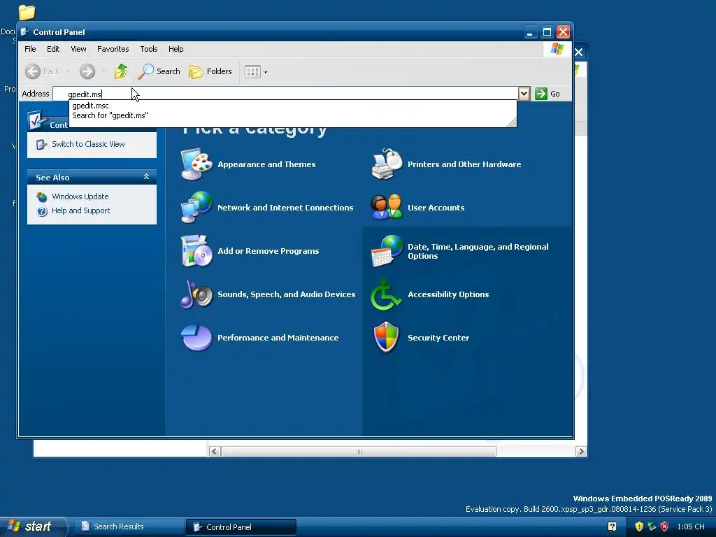Click the red shield alert tray icon

click(664, 527)
